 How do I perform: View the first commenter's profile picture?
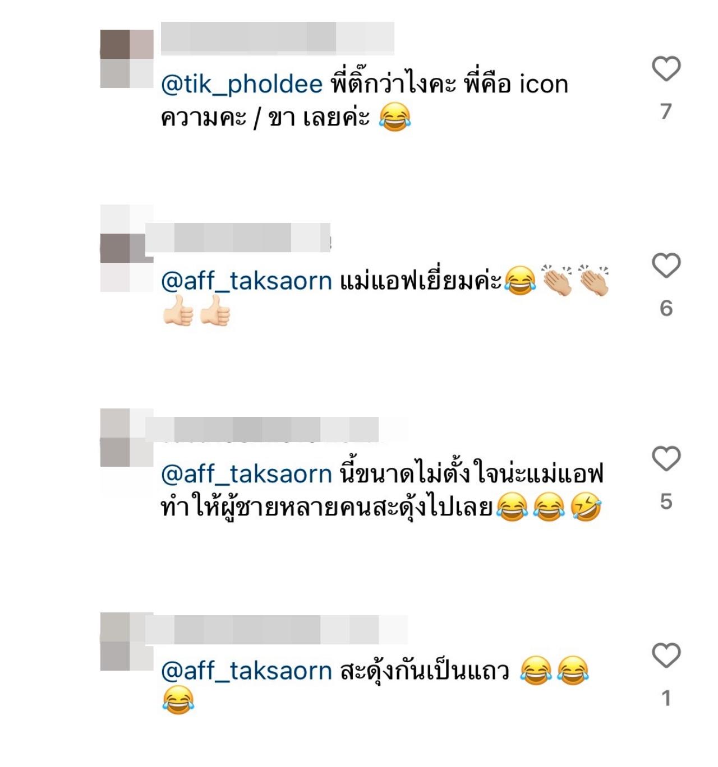(x=127, y=59)
